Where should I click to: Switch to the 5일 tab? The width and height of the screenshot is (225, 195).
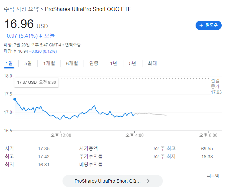tap(28, 63)
